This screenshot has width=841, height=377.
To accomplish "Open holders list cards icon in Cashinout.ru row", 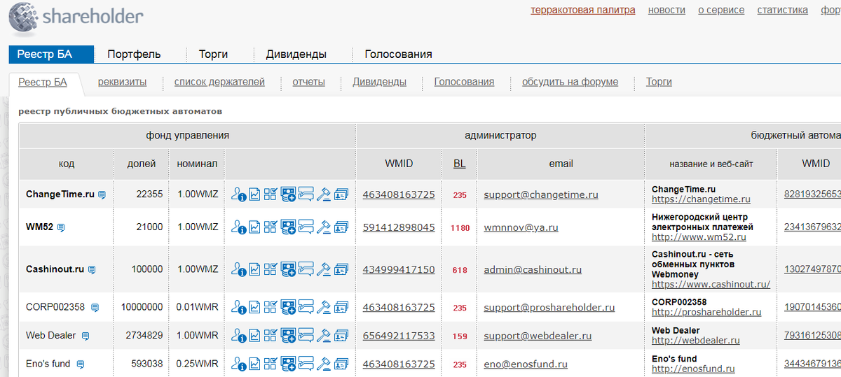I will pyautogui.click(x=341, y=269).
